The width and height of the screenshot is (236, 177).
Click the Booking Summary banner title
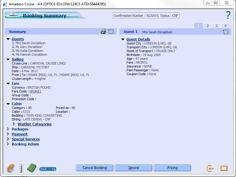tap(44, 16)
